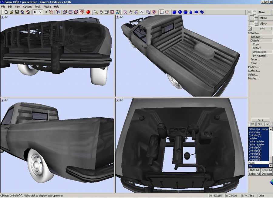Click the blue star vertex tool icon
Image resolution: width=273 pixels, height=198 pixels.
(x=130, y=12)
